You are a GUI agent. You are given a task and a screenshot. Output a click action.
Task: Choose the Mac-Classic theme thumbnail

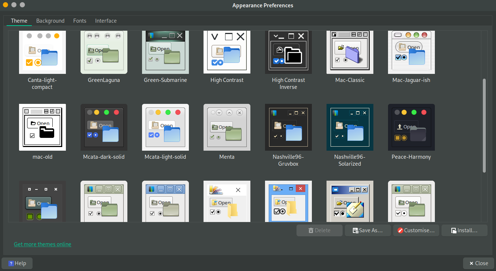[x=350, y=52]
